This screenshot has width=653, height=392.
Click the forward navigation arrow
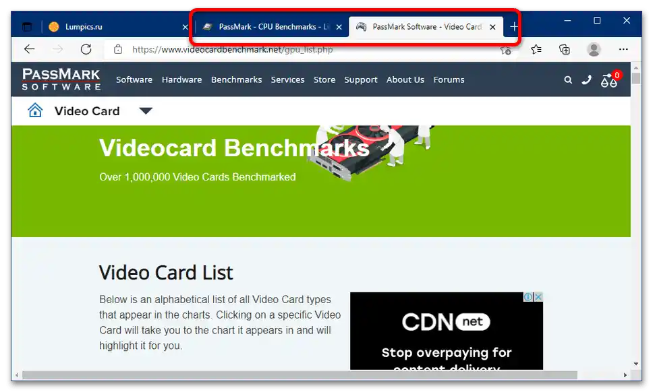click(58, 49)
